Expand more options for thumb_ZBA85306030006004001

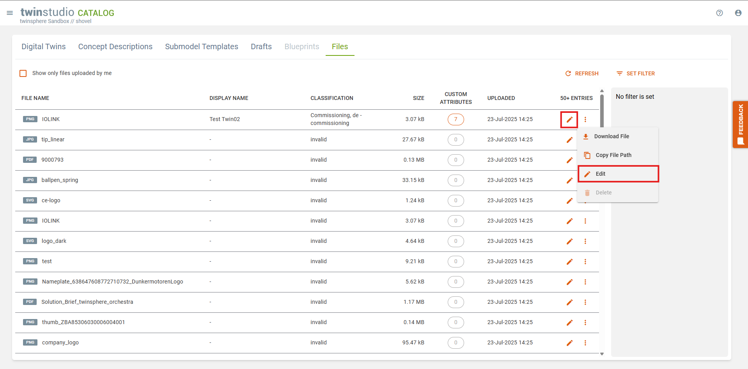click(585, 323)
